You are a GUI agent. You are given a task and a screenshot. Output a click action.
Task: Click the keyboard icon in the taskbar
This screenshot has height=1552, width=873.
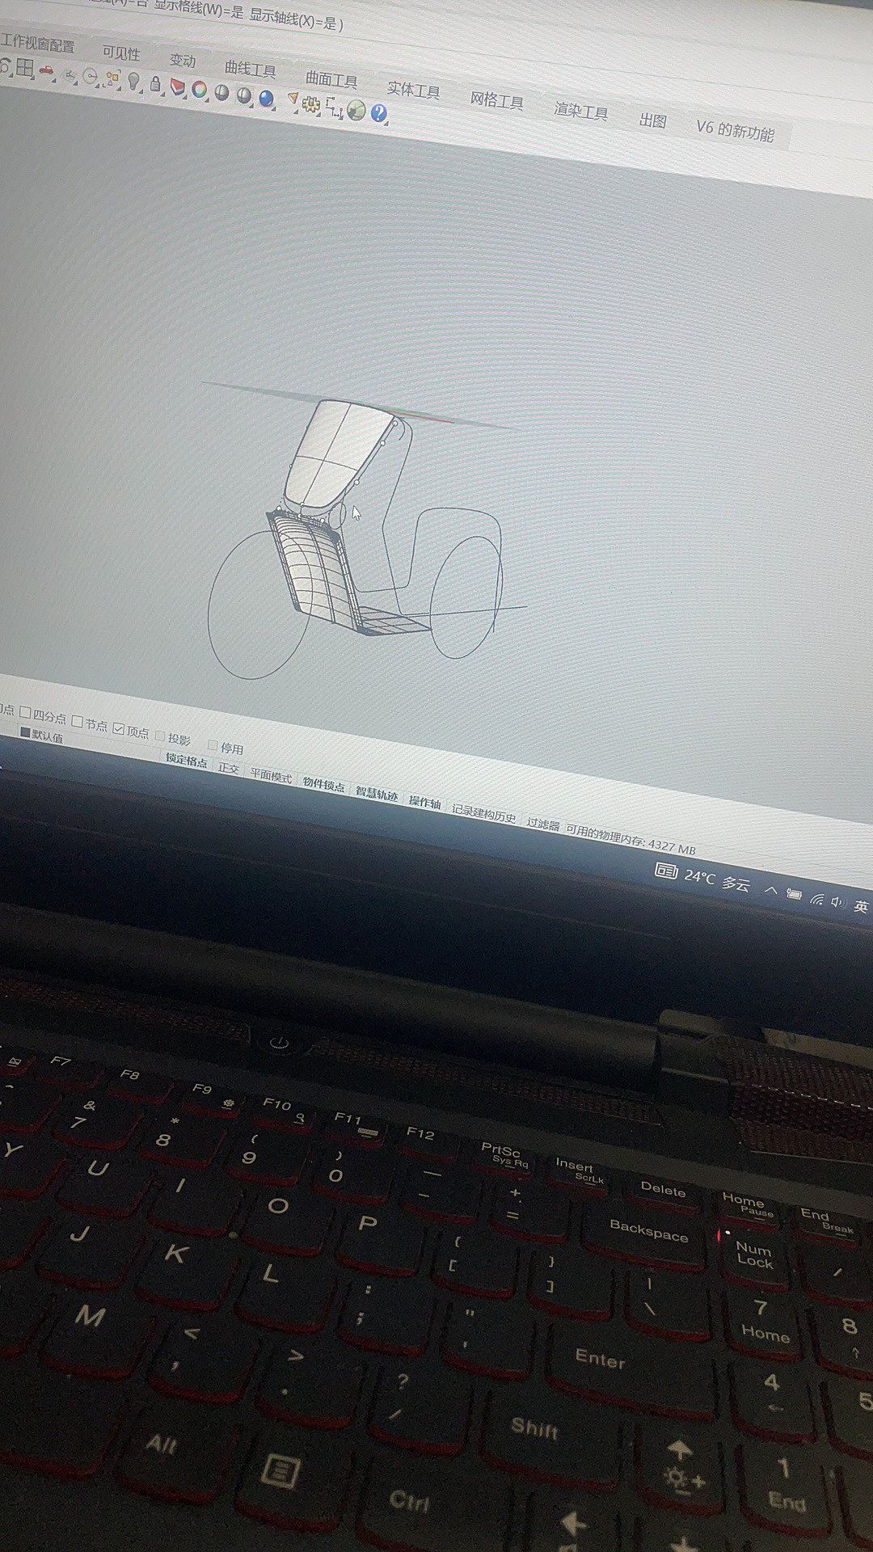click(666, 871)
